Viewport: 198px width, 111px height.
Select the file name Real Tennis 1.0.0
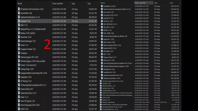click(x=109, y=42)
